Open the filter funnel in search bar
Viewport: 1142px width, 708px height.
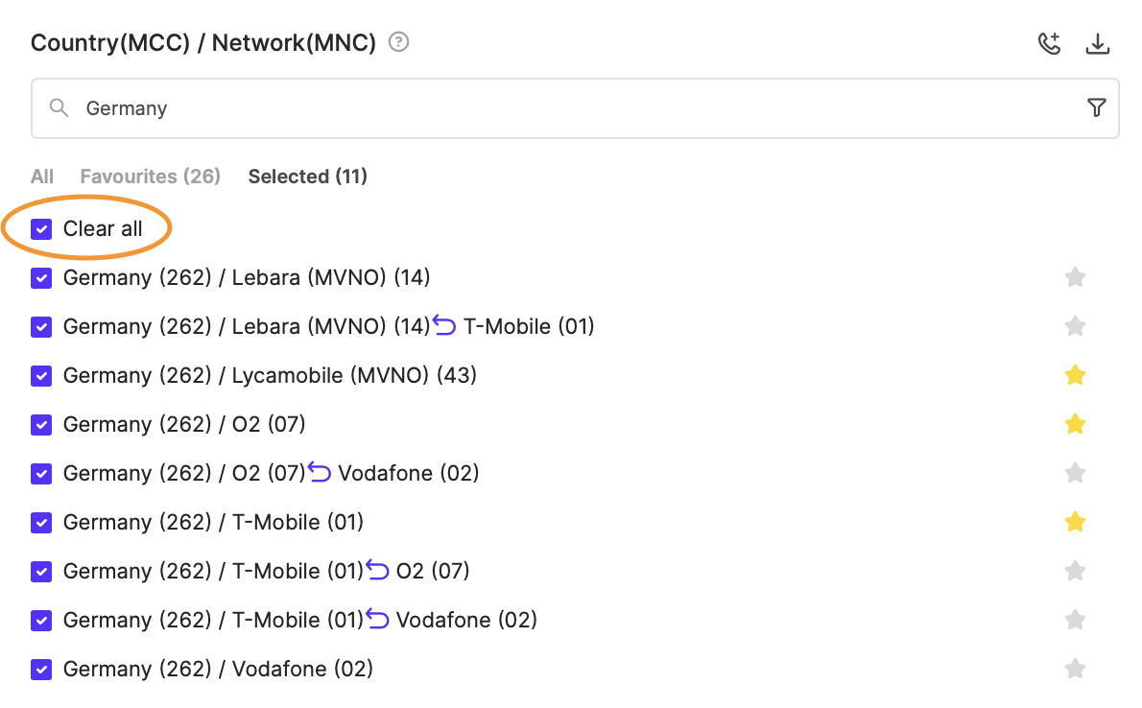[x=1097, y=107]
